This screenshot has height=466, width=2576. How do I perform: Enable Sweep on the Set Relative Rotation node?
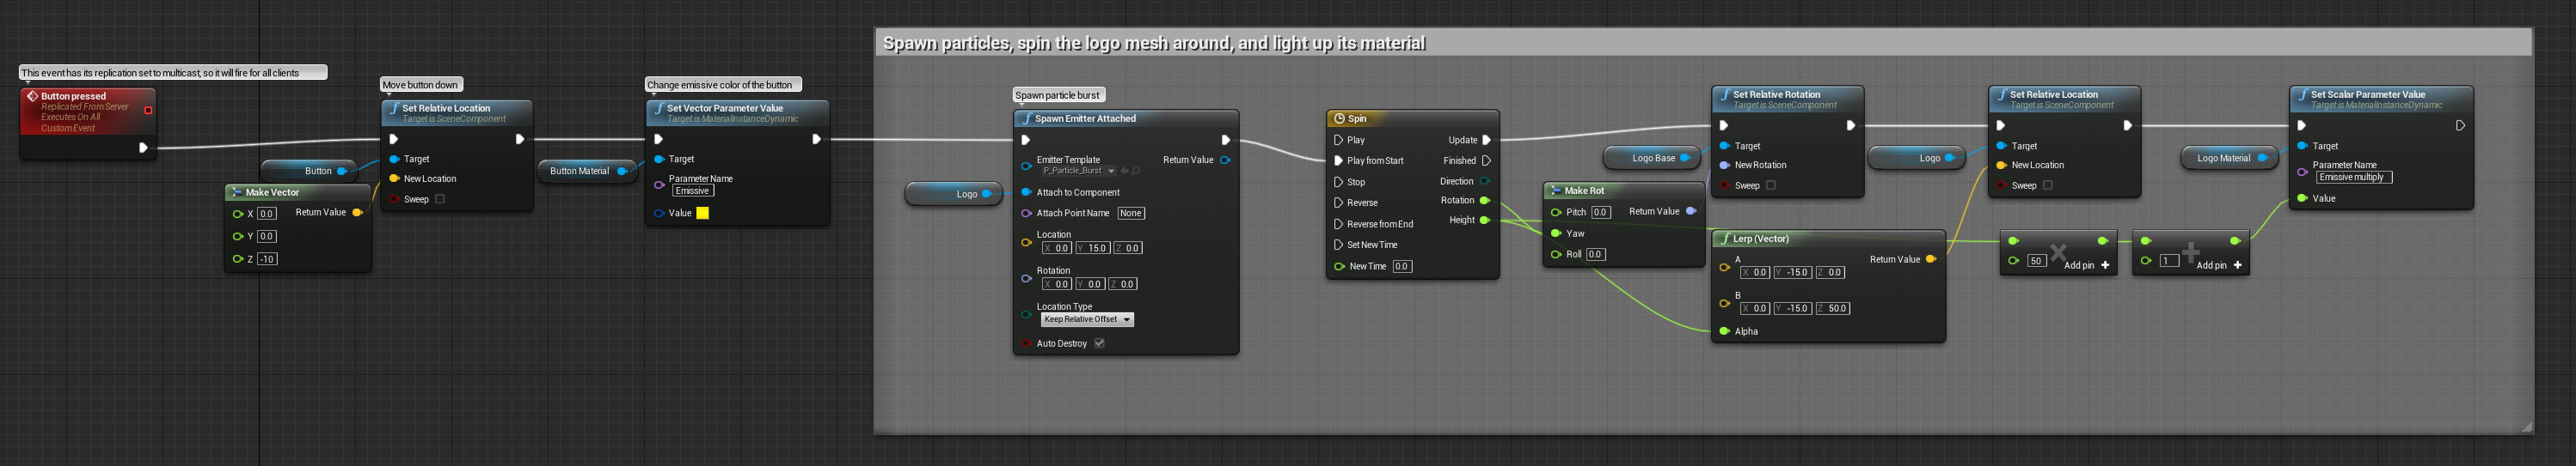(1771, 185)
